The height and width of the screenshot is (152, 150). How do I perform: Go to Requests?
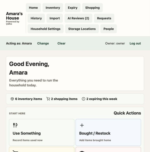pyautogui.click(x=104, y=18)
